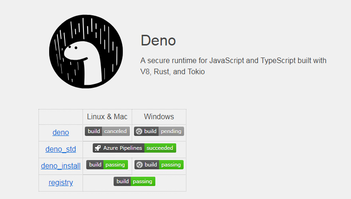Screen dimensions: 351x199
Task: Open the registry repository link
Action: coord(61,182)
